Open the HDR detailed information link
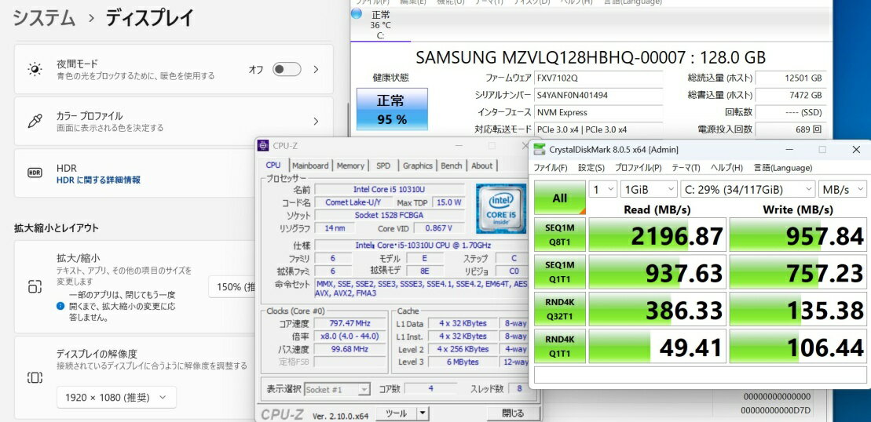Image resolution: width=871 pixels, height=422 pixels. [x=98, y=180]
